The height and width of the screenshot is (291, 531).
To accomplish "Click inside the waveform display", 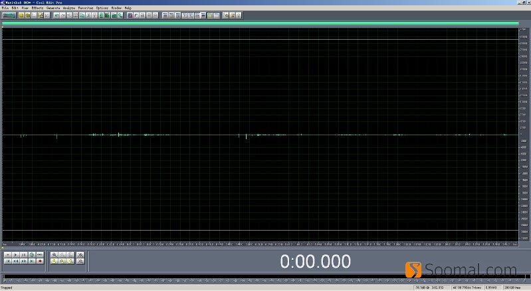I will pos(260,135).
